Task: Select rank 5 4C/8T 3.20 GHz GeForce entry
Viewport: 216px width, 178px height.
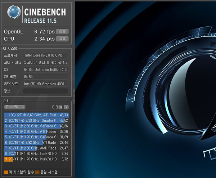Action: 36,137
